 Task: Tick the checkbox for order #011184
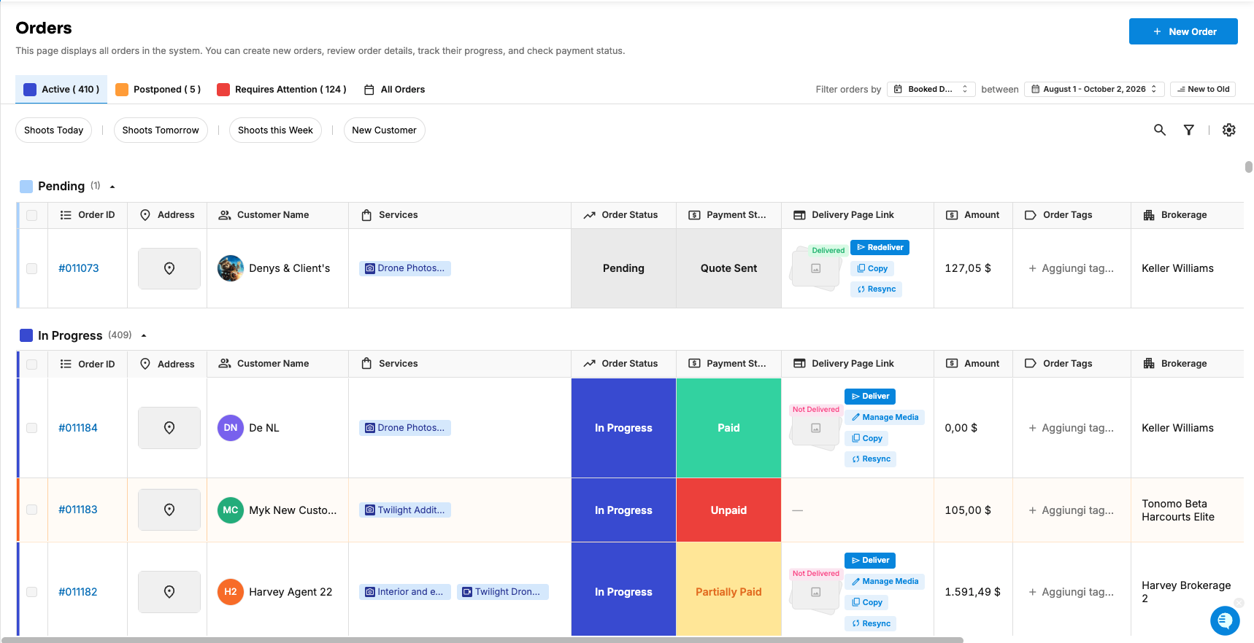(31, 428)
